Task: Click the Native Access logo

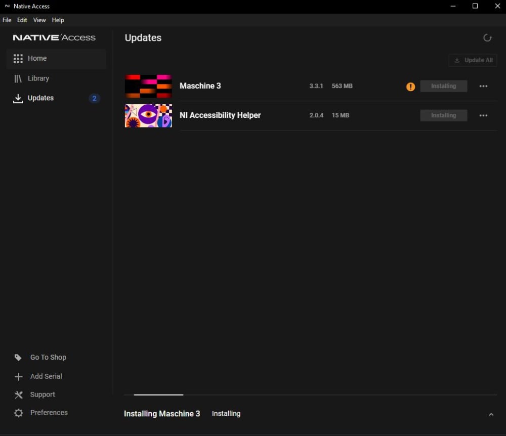Action: (x=54, y=38)
